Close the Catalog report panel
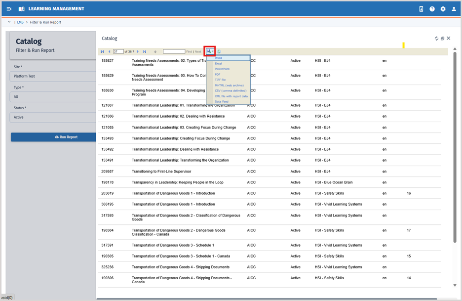This screenshot has width=462, height=301. (x=449, y=39)
